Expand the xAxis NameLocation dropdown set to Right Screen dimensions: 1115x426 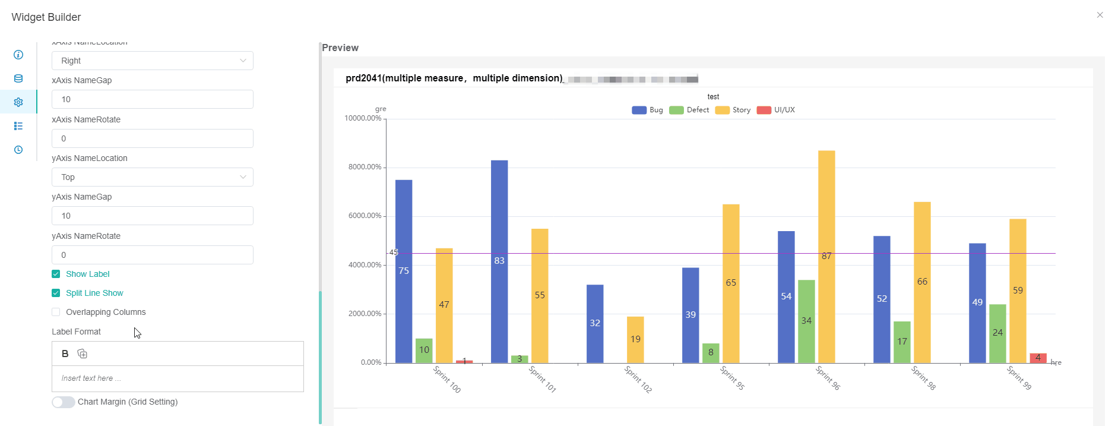[152, 61]
